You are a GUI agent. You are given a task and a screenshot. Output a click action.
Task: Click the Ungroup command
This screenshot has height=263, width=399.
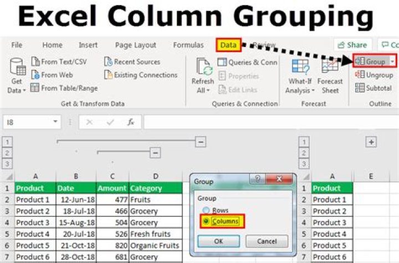coord(374,75)
